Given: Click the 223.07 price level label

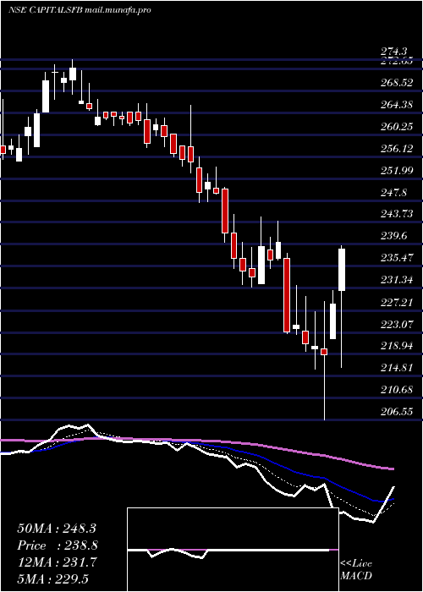Looking at the screenshot, I should pyautogui.click(x=397, y=324).
